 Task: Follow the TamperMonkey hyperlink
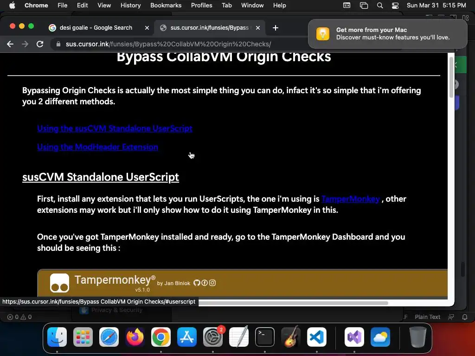click(x=351, y=199)
